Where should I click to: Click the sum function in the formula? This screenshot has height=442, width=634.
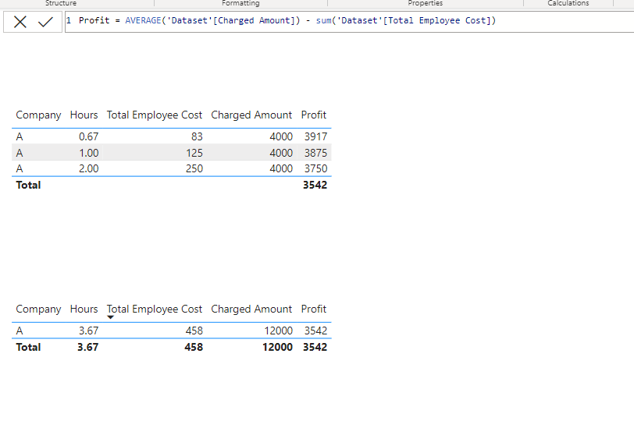[324, 20]
